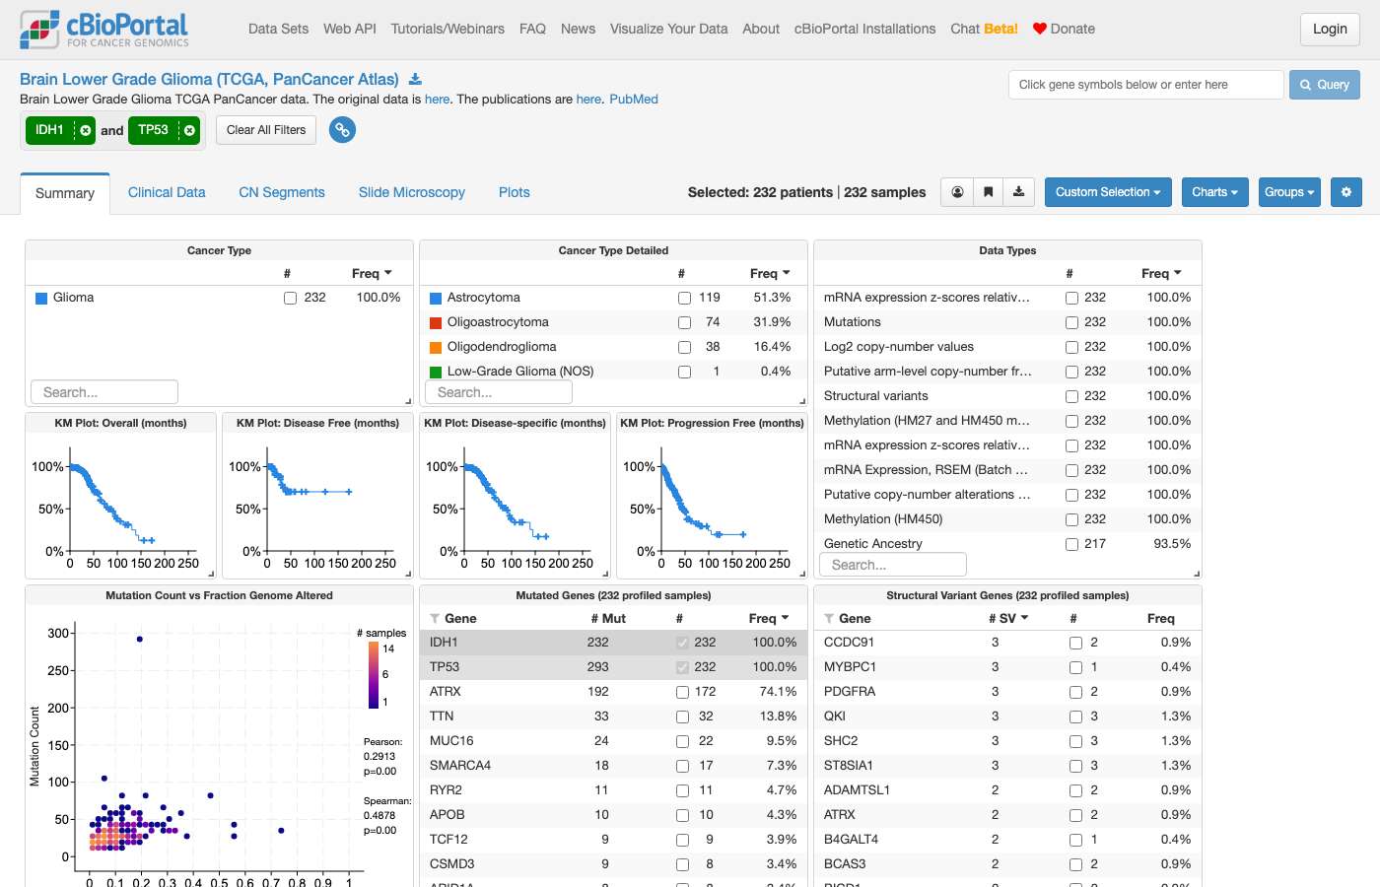
Task: Toggle Glioma checkbox in Cancer Type
Action: tap(290, 298)
